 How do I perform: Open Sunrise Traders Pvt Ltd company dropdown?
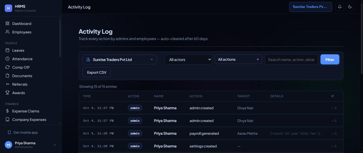coord(120,60)
